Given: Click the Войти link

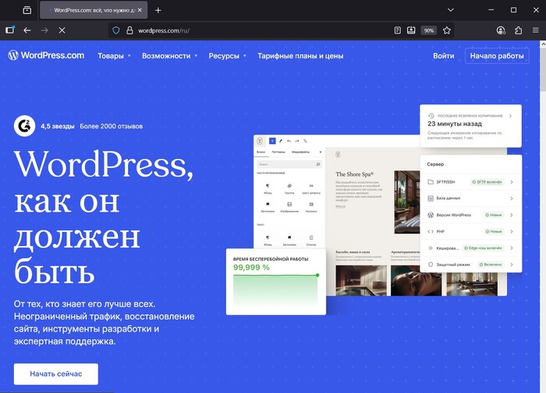Looking at the screenshot, I should [443, 56].
